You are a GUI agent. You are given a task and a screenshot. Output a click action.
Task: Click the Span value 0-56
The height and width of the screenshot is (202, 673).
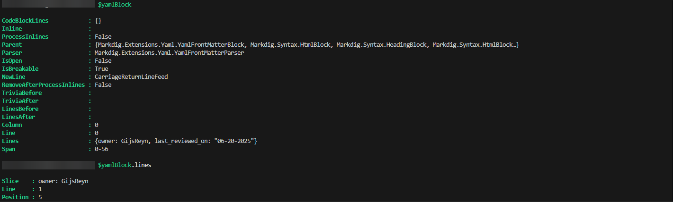[101, 149]
